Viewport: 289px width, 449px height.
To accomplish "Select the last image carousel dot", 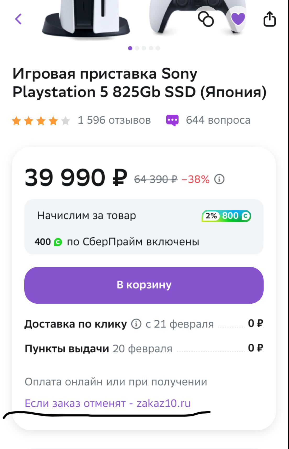I will tap(158, 48).
